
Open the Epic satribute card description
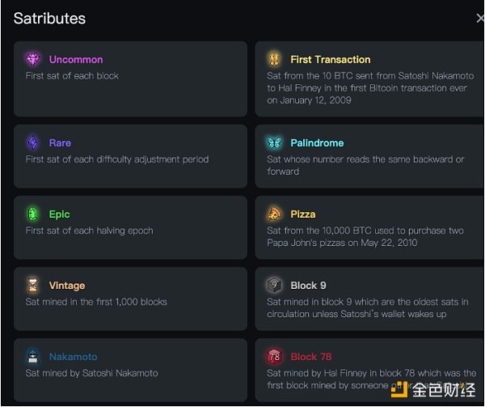pyautogui.click(x=89, y=231)
